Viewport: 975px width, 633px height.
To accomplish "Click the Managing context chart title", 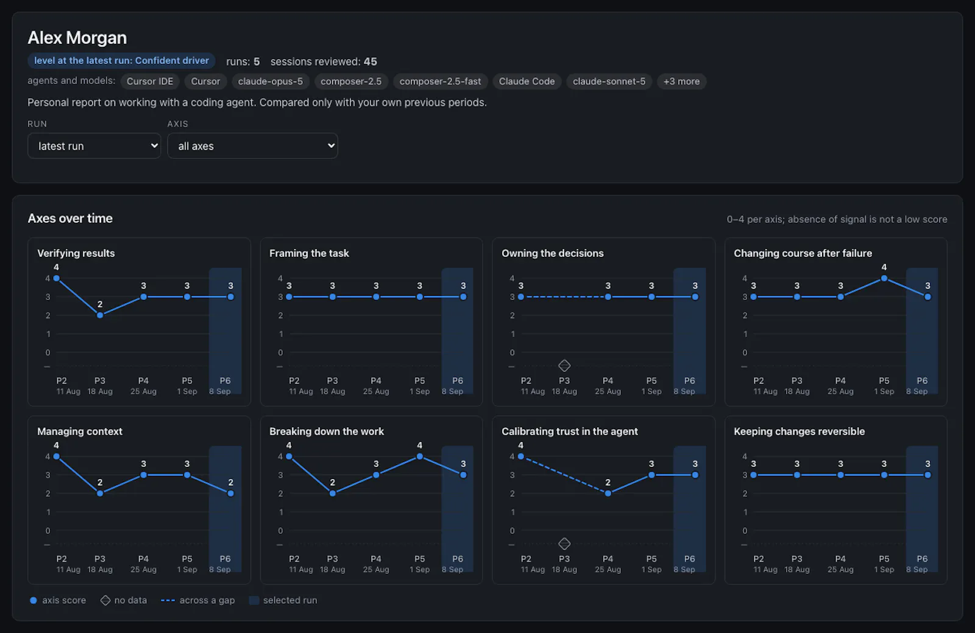I will tap(80, 432).
